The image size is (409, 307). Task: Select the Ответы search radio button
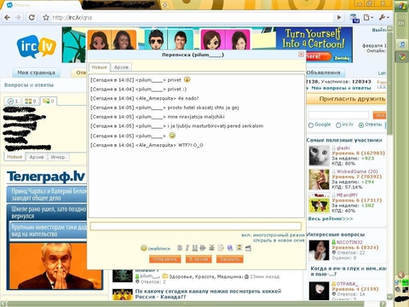coord(361,125)
